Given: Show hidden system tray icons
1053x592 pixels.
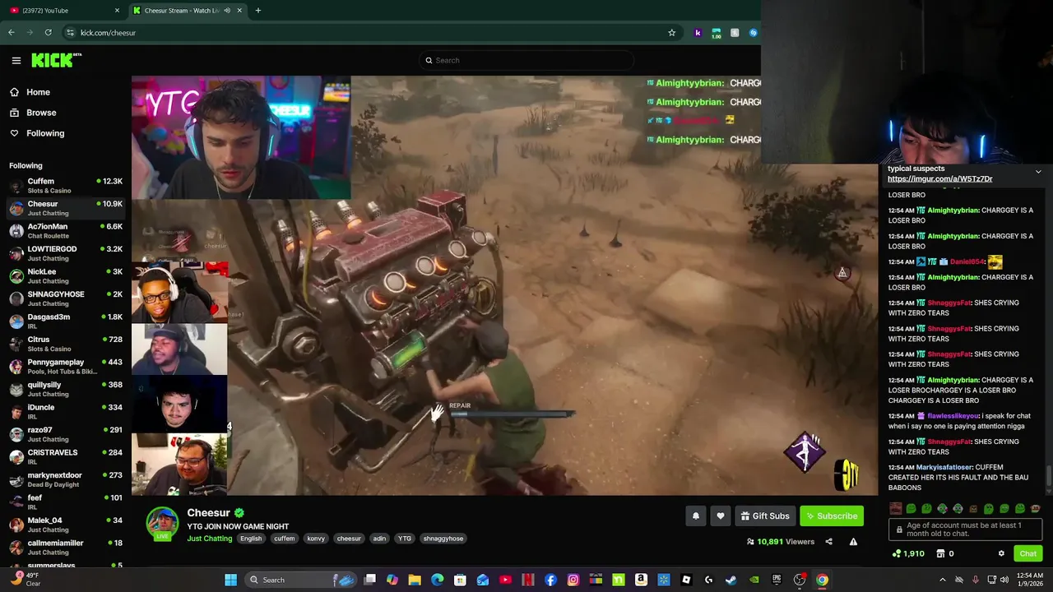Looking at the screenshot, I should click(943, 580).
